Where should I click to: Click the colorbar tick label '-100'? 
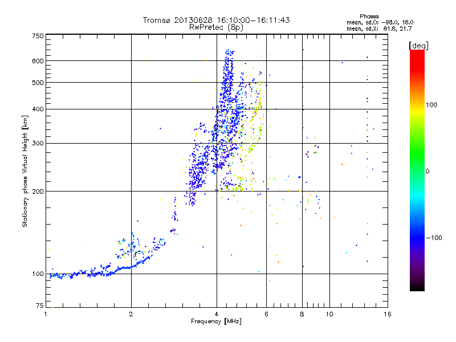point(434,238)
